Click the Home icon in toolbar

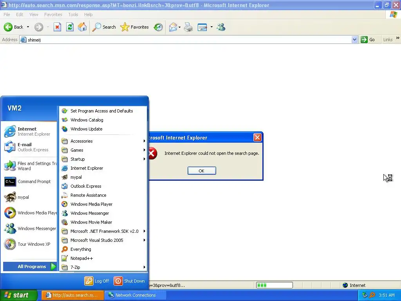(x=82, y=27)
